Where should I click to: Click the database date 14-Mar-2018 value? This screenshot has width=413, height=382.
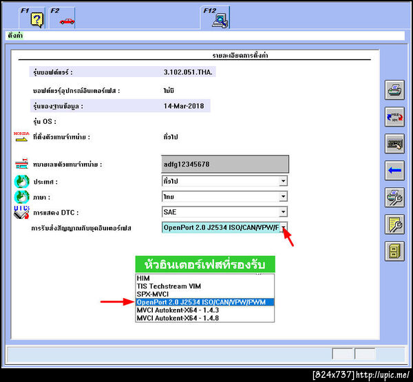tap(184, 106)
